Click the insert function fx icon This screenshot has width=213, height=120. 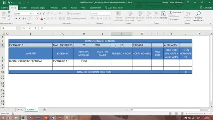35,28
